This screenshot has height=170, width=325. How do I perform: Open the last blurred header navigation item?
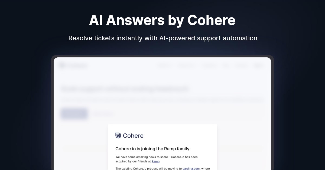tap(258, 66)
